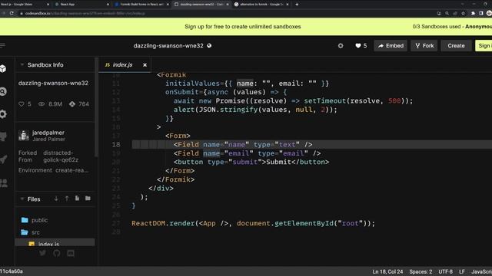The height and width of the screenshot is (276, 492).
Task: Create a new folder with the Files icon
Action: (x=88, y=199)
